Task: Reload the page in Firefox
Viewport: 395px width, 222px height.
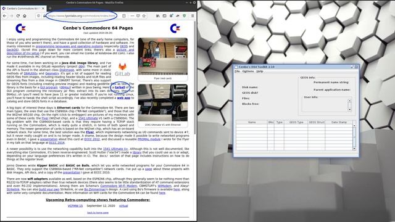Action: [x=18, y=15]
